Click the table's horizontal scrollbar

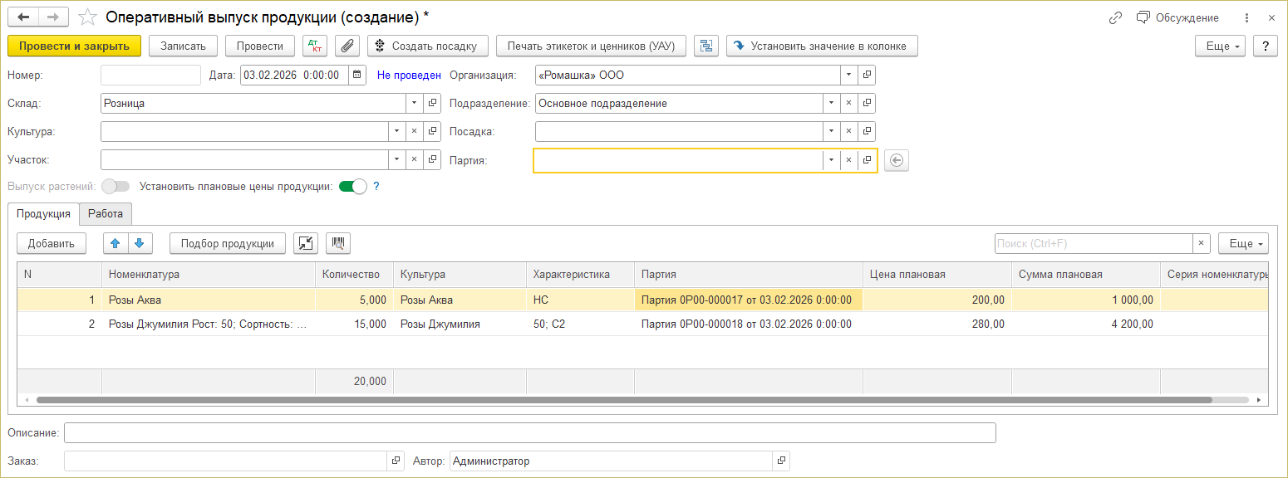[623, 400]
